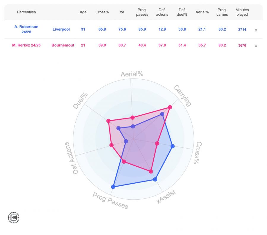Click Kerkez's pink Duel% radar point

(x=108, y=121)
